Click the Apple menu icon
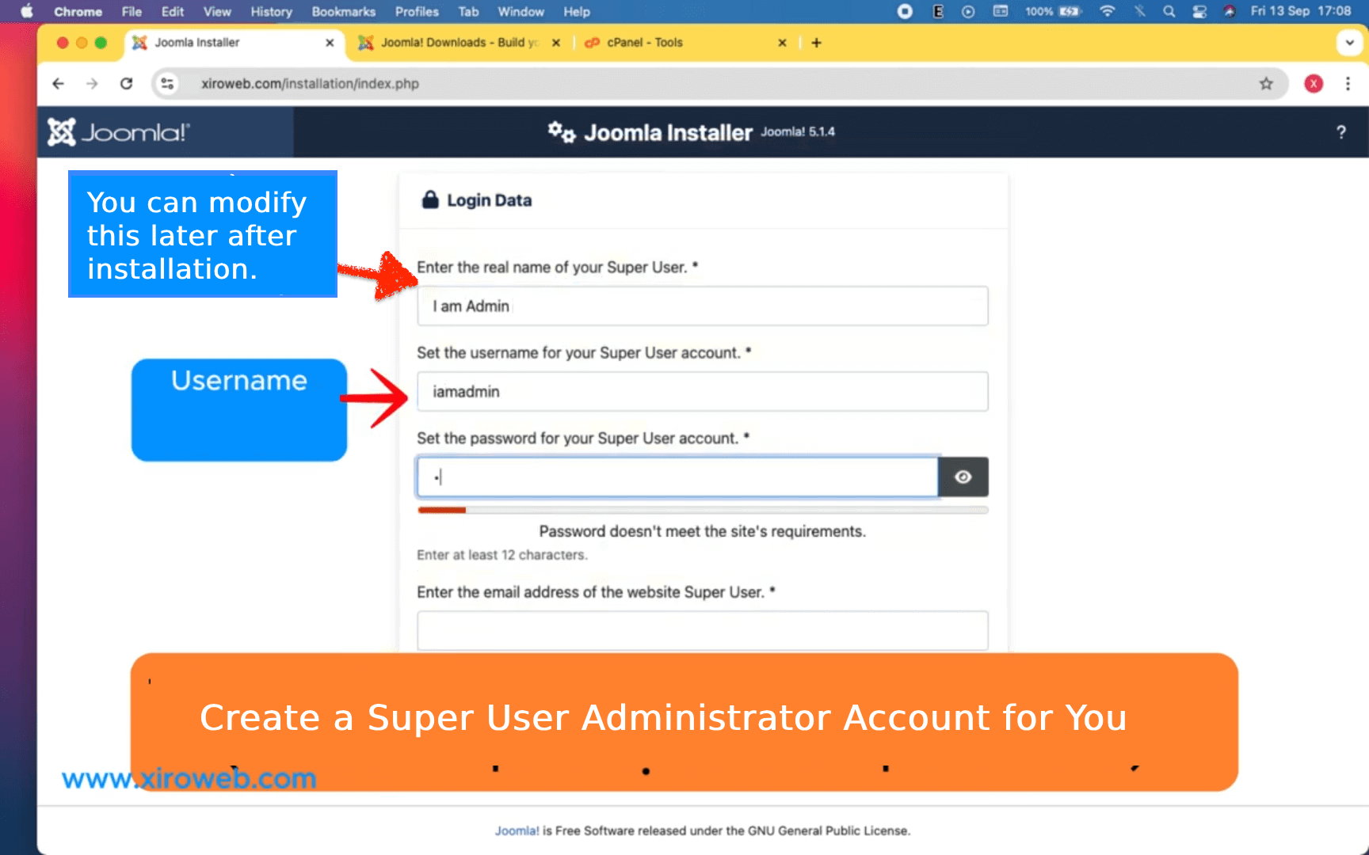The image size is (1369, 855). 27,11
